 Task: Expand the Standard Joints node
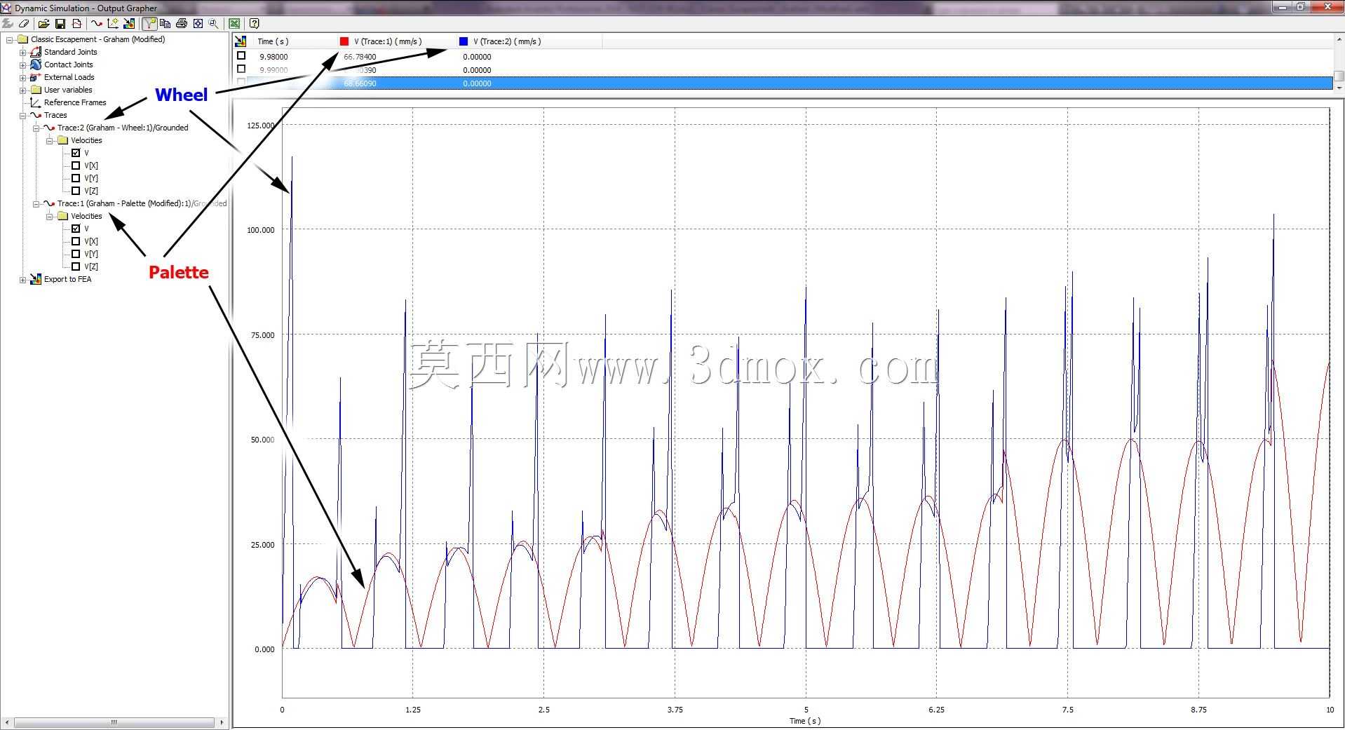[22, 52]
